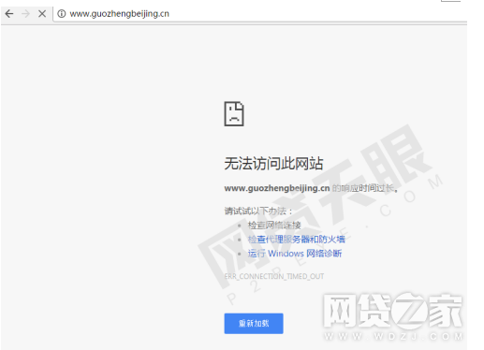
Task: Click the URL www.guozhengbeijing.cn in the address bar
Action: 119,14
